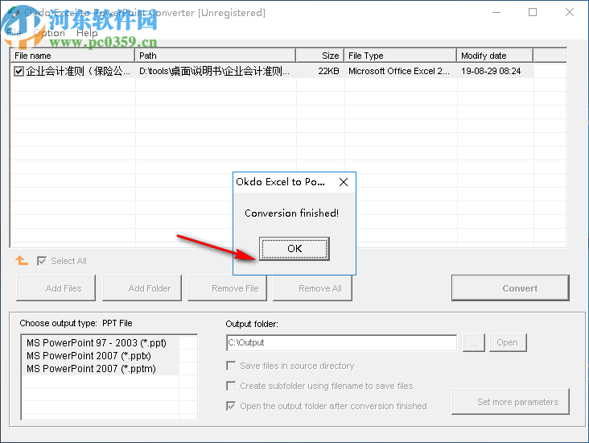Click the Remove All button
Image resolution: width=589 pixels, height=443 pixels.
[x=312, y=288]
